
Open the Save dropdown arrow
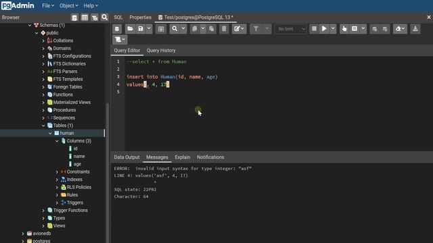tap(149, 29)
